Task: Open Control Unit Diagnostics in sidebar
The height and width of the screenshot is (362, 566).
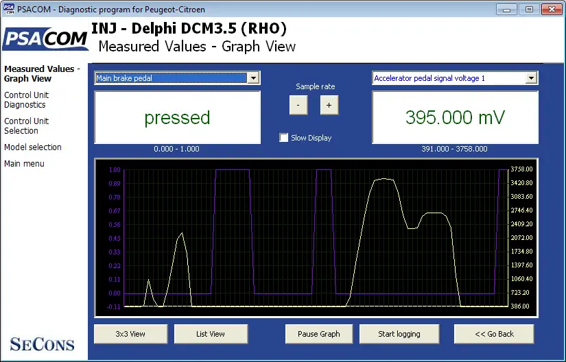Action: [26, 100]
